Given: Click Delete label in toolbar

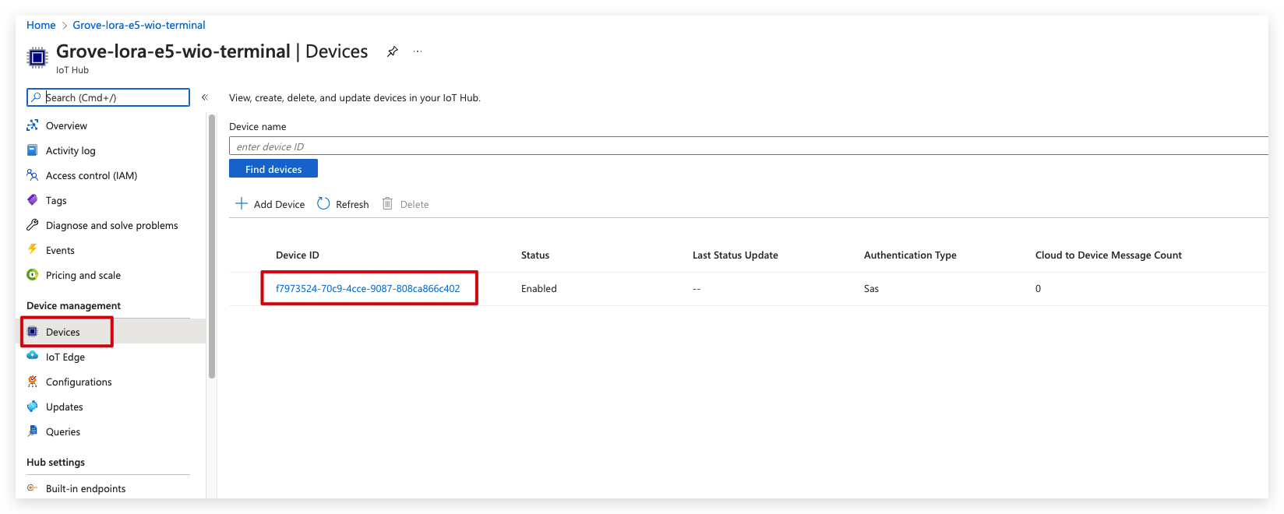Looking at the screenshot, I should click(414, 204).
